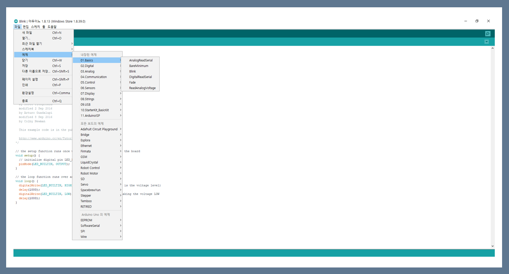Expand the SD examples submenu

point(97,179)
